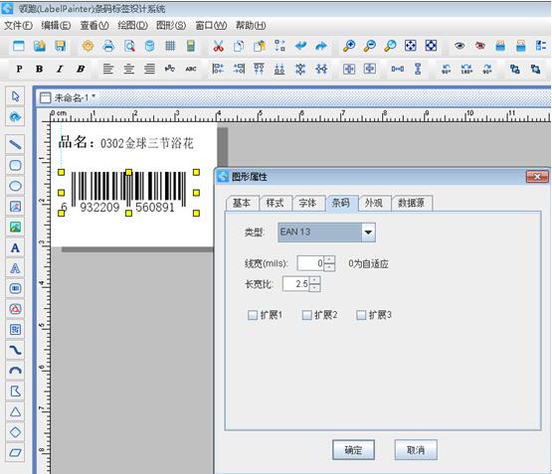Select the diamond shape tool
This screenshot has height=474, width=552.
coord(15,432)
